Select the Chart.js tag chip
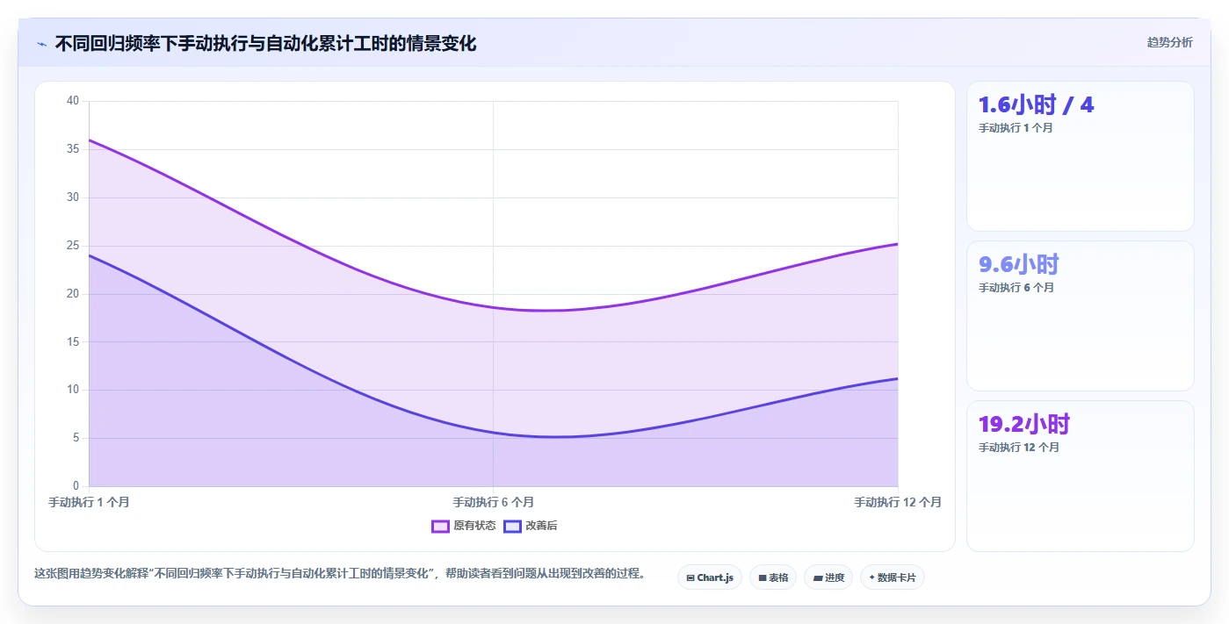1229x624 pixels. click(x=710, y=577)
